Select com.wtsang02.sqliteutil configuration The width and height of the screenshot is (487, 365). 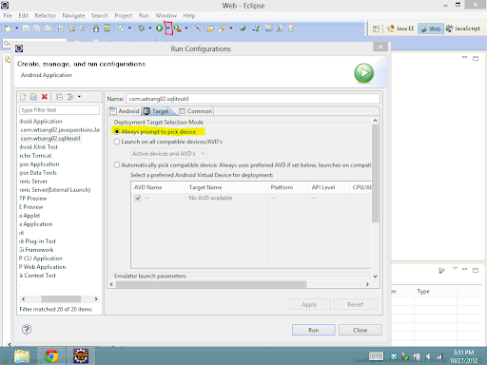pyautogui.click(x=50, y=139)
